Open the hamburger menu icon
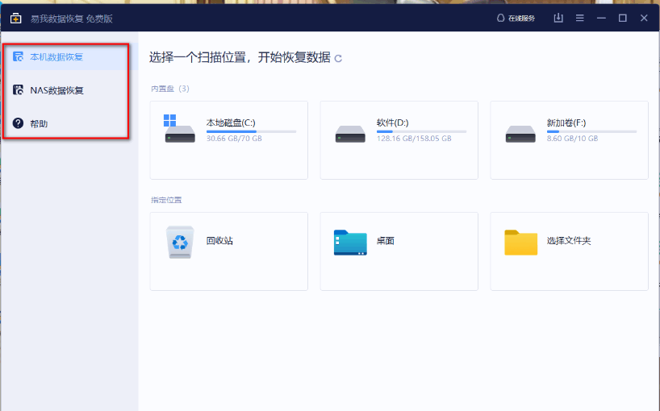660x411 pixels. coord(579,18)
